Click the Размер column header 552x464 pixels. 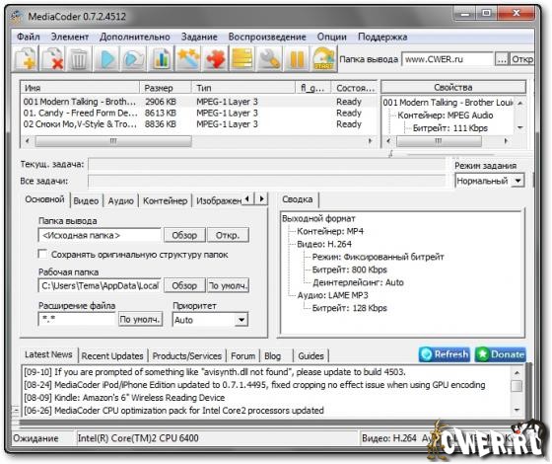[x=166, y=88]
